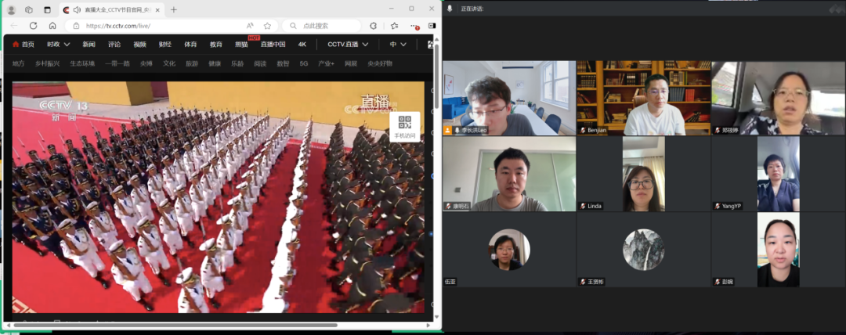Click the browser refresh button
The width and height of the screenshot is (846, 335).
[x=33, y=26]
